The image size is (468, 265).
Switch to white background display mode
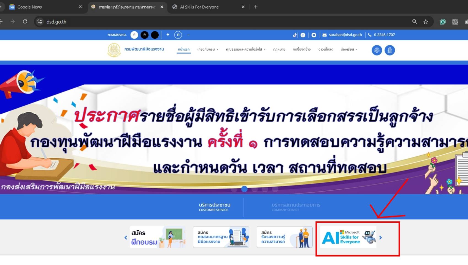(x=134, y=35)
